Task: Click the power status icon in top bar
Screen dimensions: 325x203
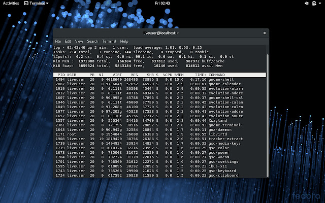Action: pos(314,3)
